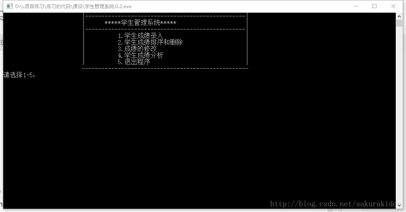Click the dashed line below the system title
The width and height of the screenshot is (406, 212).
[165, 29]
